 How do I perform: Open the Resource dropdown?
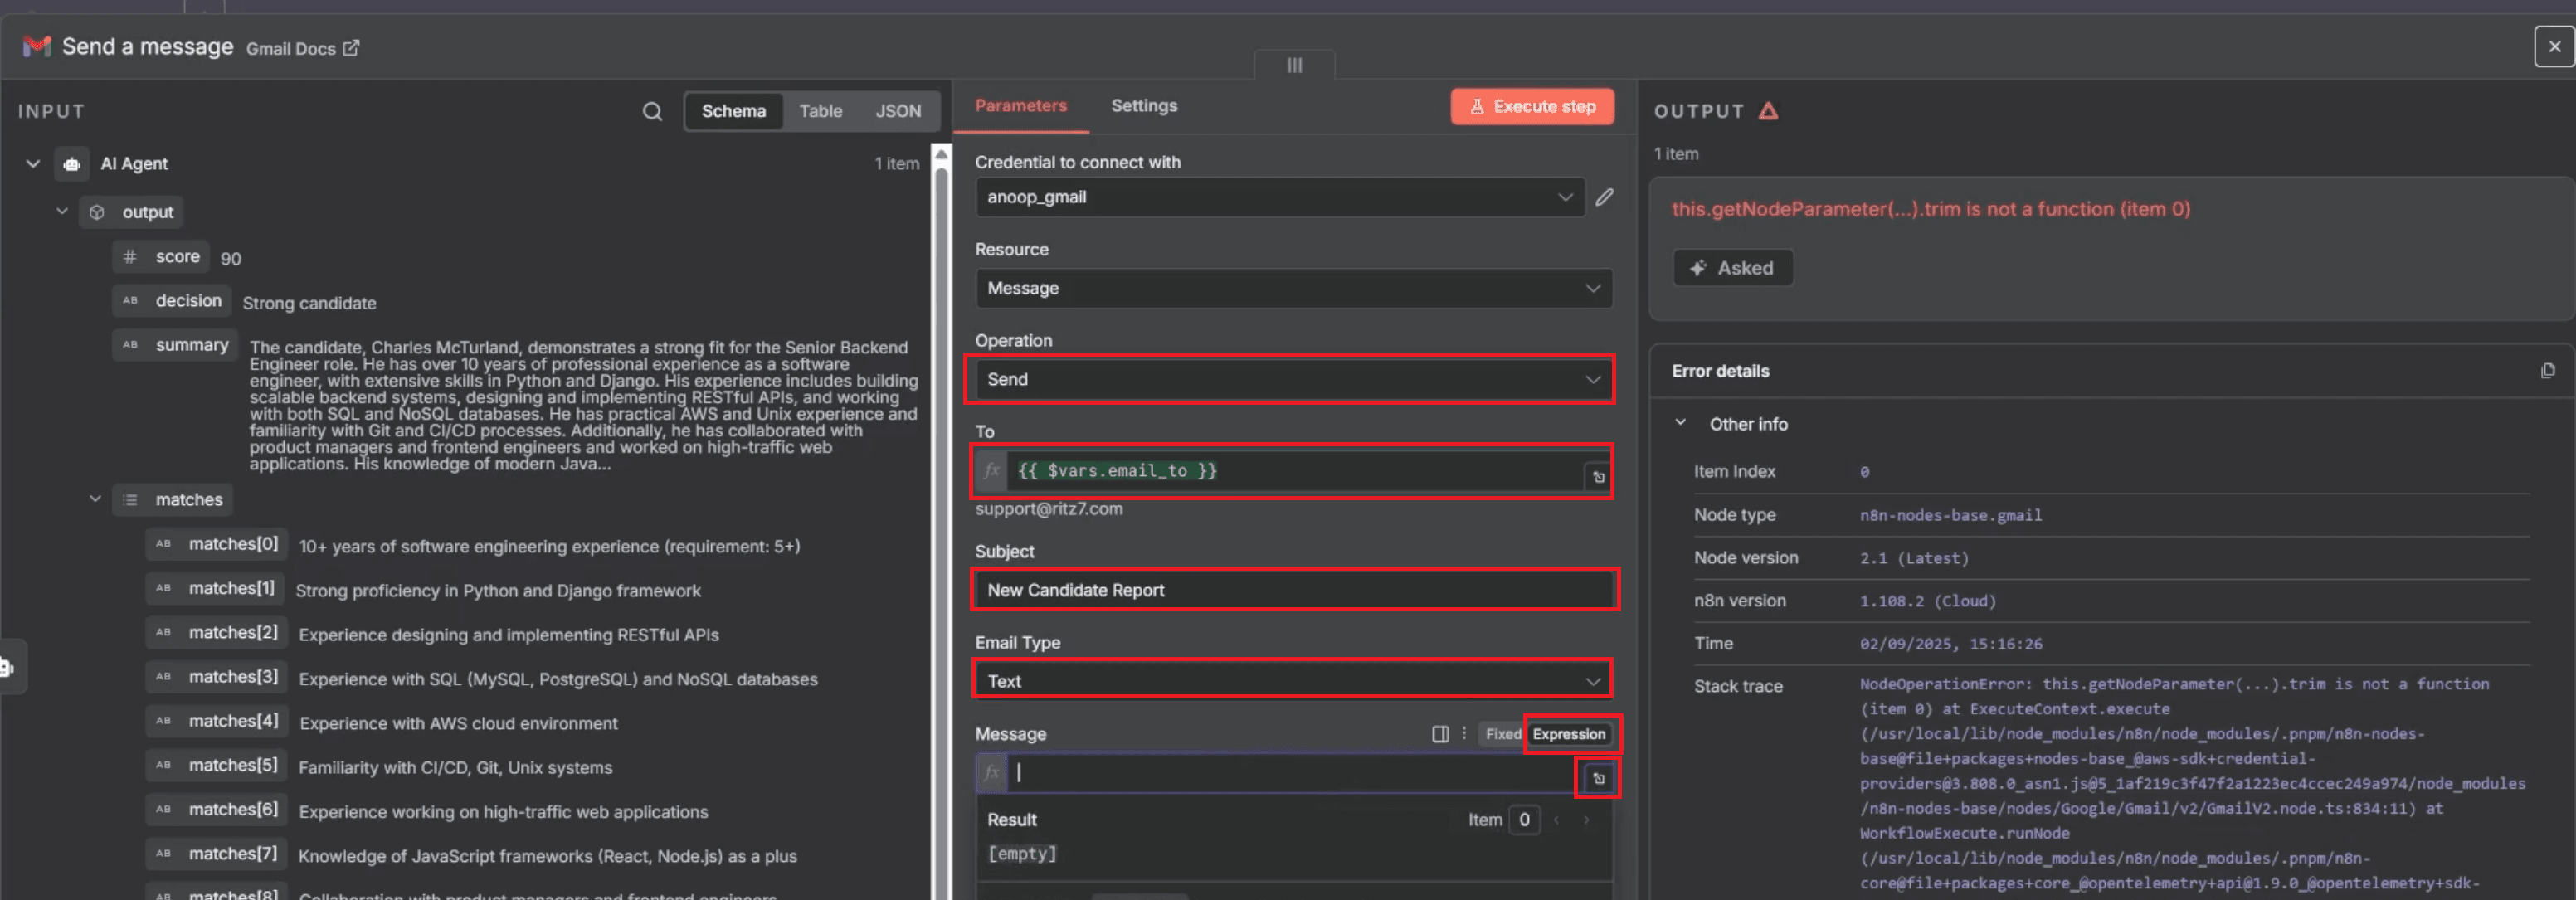1294,288
